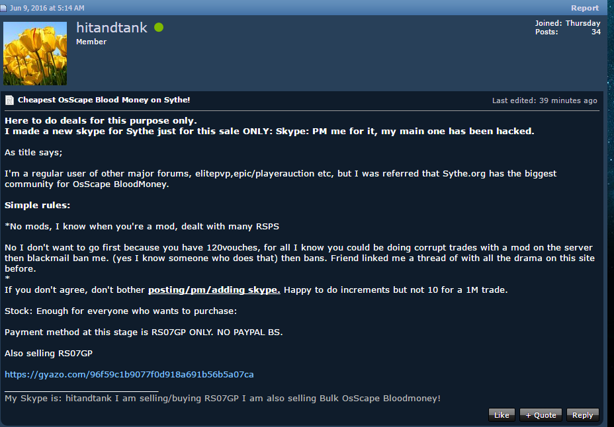614x427 pixels.
Task: Click the Report link for this post
Action: point(584,8)
